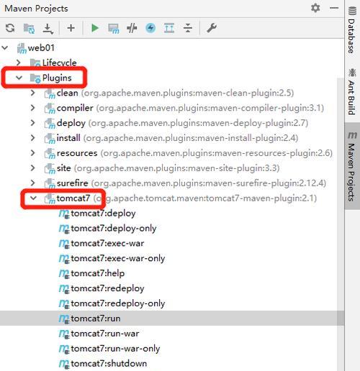This screenshot has height=371, width=360.
Task: Expand the Lifecycle node
Action: click(18, 63)
